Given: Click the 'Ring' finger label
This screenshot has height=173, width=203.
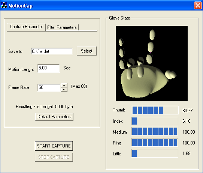Looking at the screenshot, I should [117, 143].
